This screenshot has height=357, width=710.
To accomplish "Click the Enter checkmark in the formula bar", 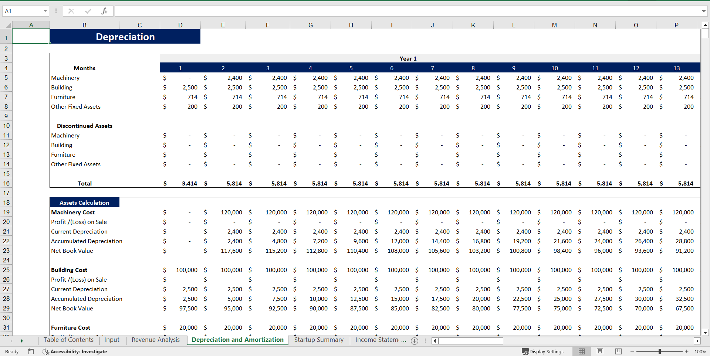I will (x=87, y=11).
